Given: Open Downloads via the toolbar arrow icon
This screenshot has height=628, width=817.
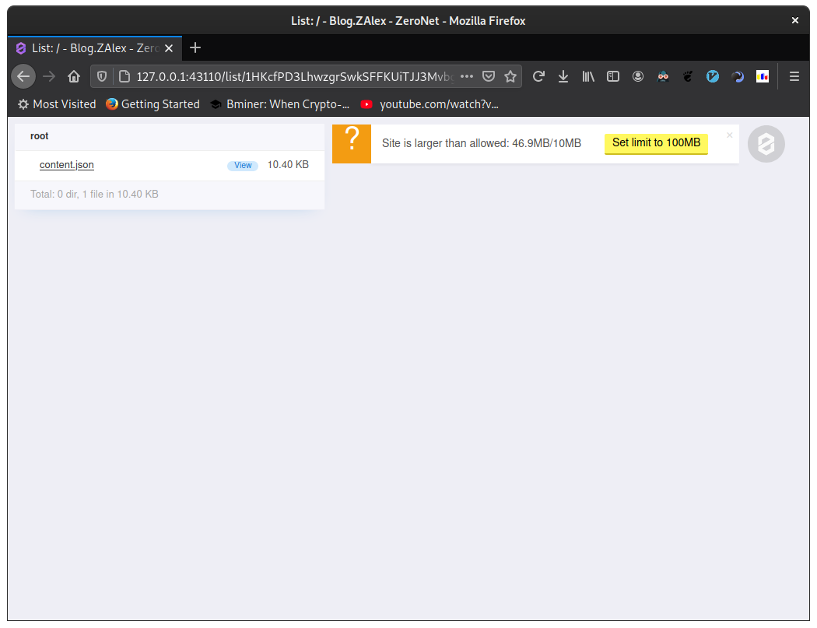Looking at the screenshot, I should (x=563, y=76).
